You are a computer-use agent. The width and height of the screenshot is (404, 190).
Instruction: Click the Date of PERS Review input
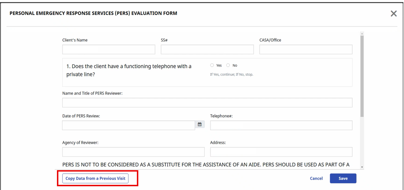[x=129, y=125]
